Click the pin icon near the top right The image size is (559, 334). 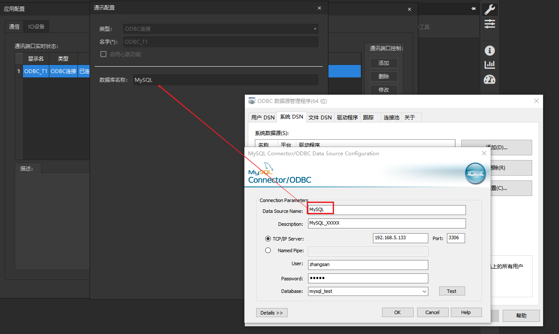[473, 9]
